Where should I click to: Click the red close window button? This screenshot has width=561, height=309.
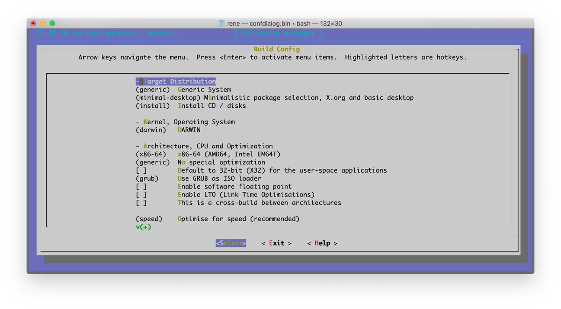33,23
